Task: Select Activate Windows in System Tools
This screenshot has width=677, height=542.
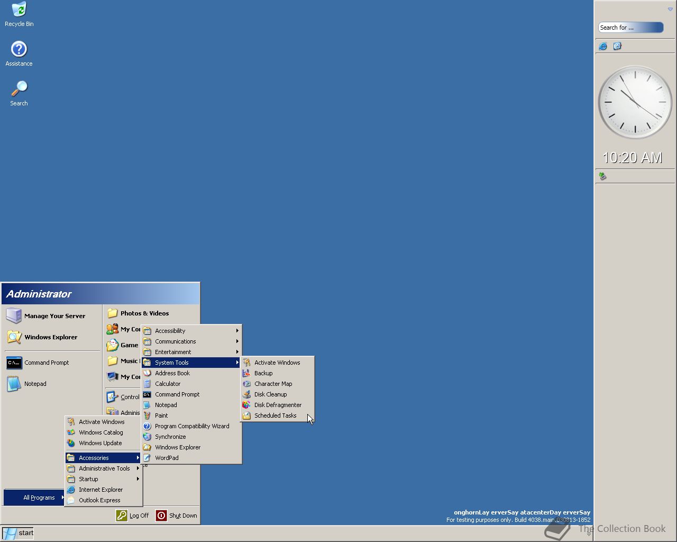Action: point(278,363)
